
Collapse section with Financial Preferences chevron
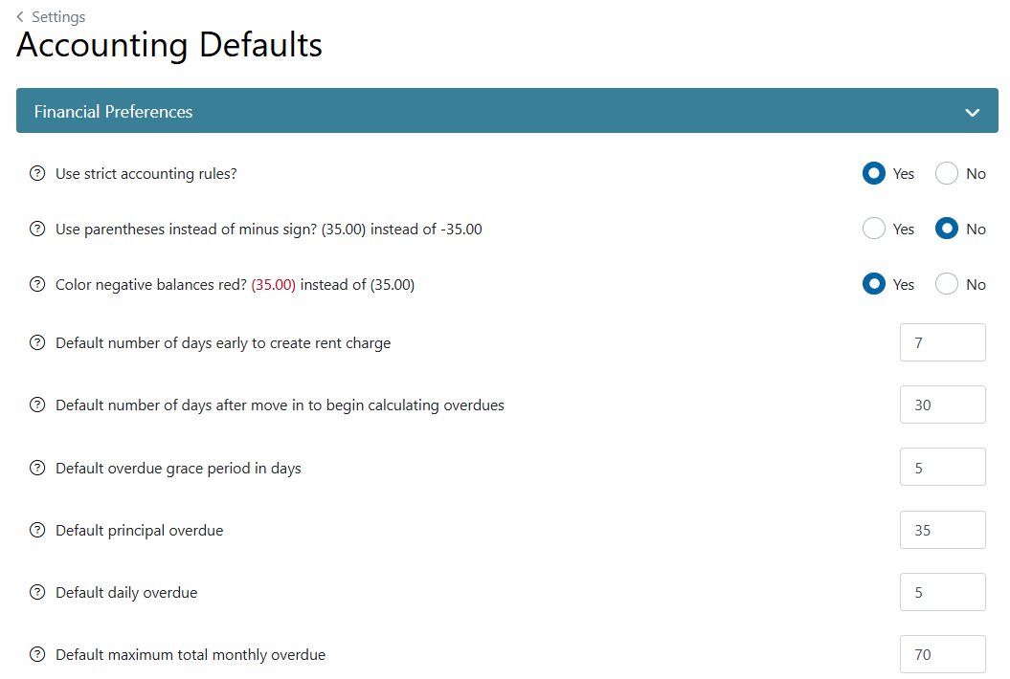[972, 112]
